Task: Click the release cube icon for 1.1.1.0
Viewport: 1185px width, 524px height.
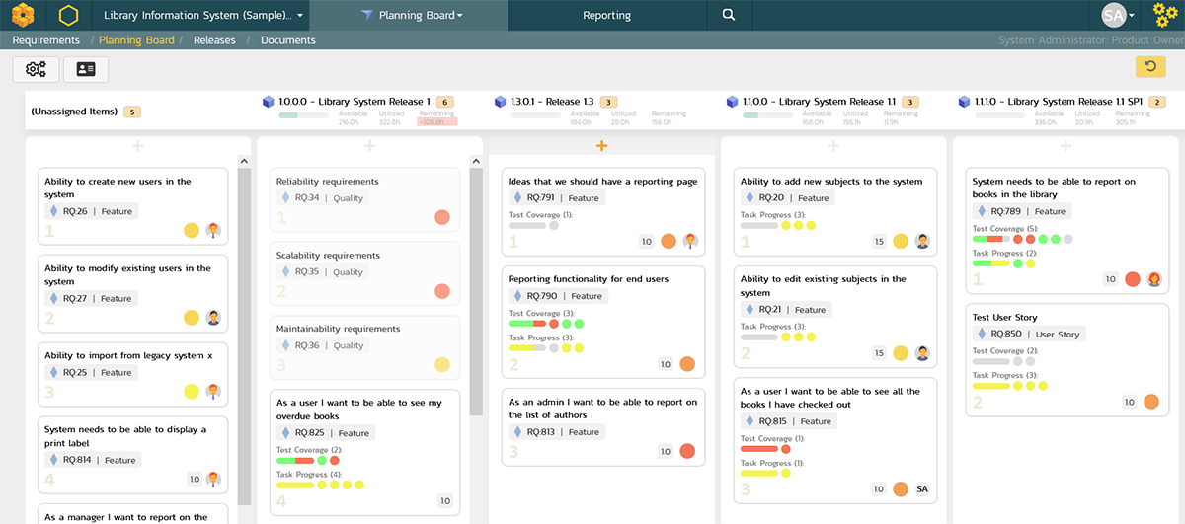Action: pyautogui.click(x=965, y=102)
